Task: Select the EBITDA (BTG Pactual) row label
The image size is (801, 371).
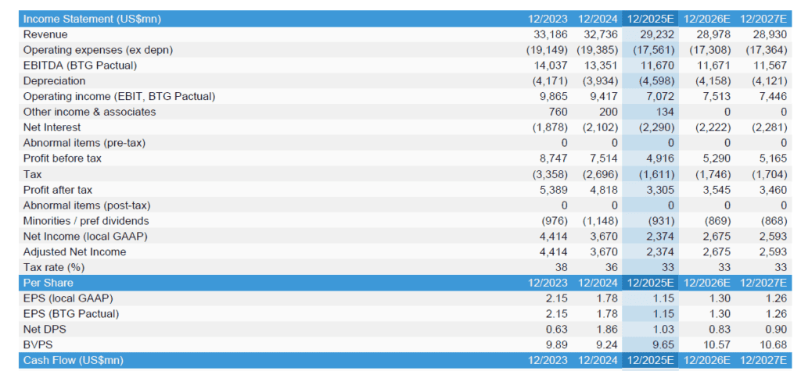Action: point(80,66)
